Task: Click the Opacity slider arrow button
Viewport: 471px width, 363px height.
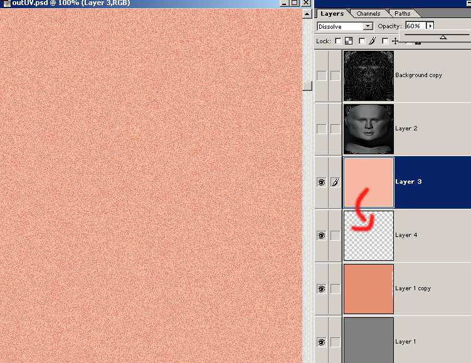Action: (x=430, y=26)
